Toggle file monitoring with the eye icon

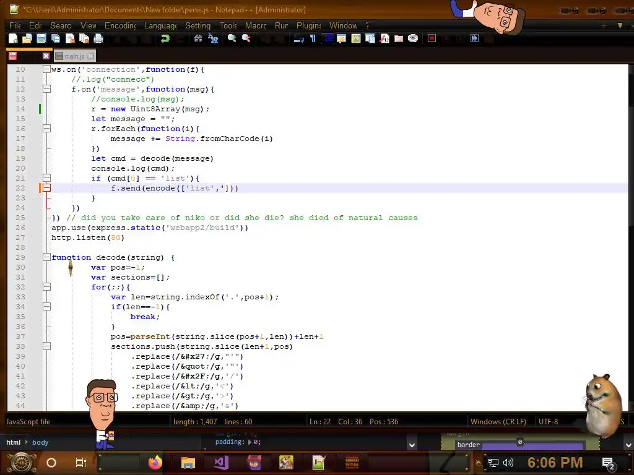coord(413,38)
